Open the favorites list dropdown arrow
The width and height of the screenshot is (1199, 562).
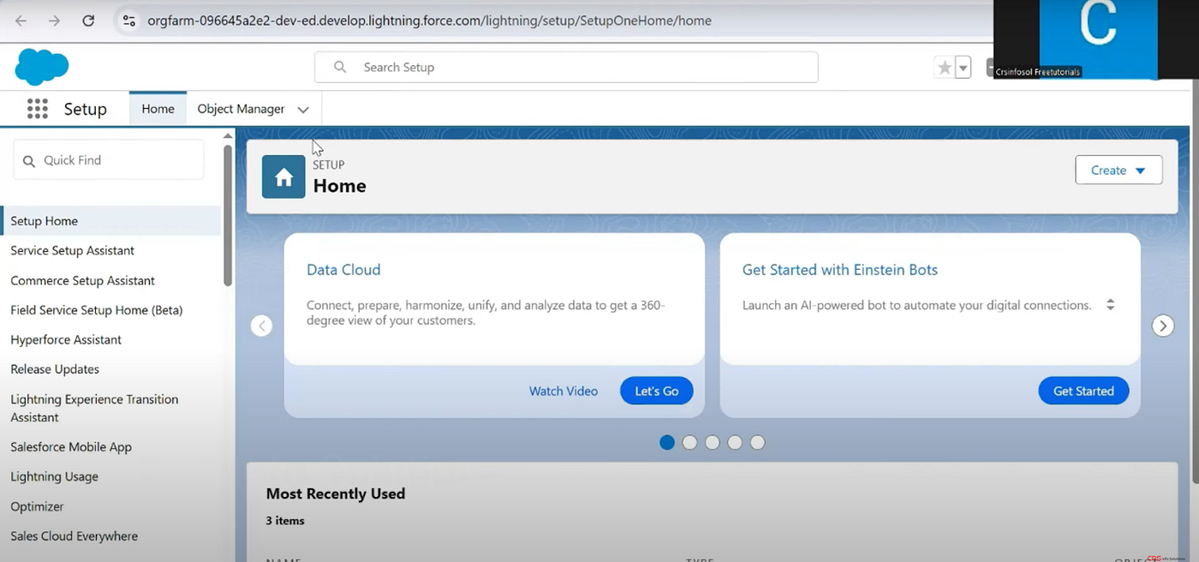[x=963, y=68]
